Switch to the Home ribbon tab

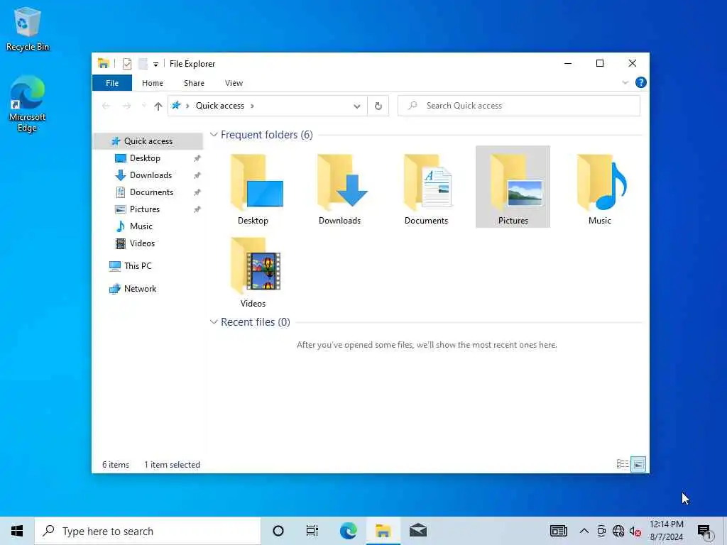pos(153,83)
